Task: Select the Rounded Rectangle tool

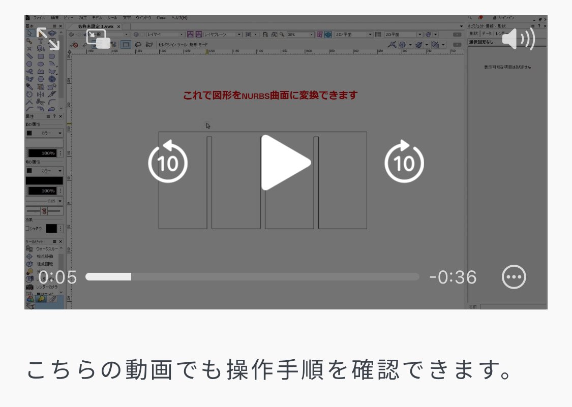Action: click(52, 56)
